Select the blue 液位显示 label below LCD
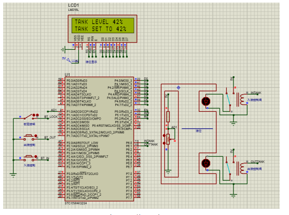289x215 pixels. click(x=91, y=62)
